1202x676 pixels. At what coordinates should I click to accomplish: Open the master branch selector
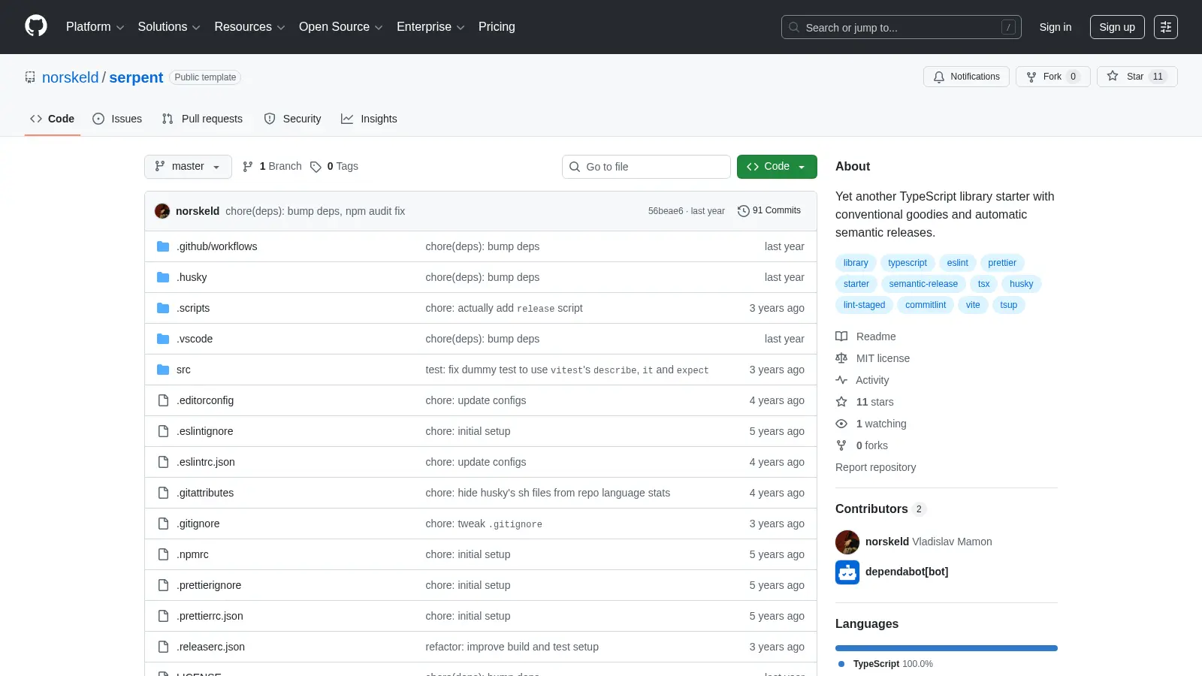188,167
